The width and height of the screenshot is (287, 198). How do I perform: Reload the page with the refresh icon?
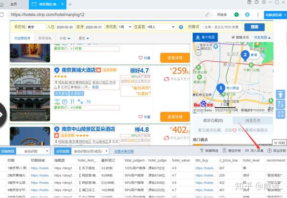pos(2,15)
